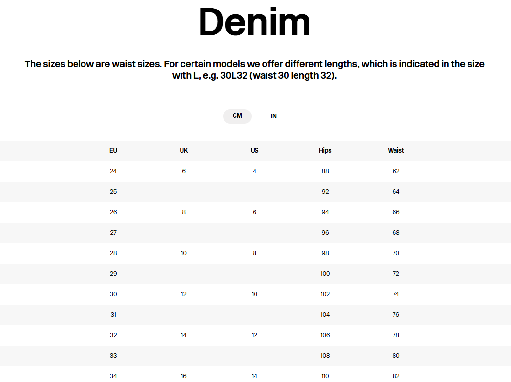Select EU size 27 cell
This screenshot has height=382, width=511.
[x=113, y=232]
